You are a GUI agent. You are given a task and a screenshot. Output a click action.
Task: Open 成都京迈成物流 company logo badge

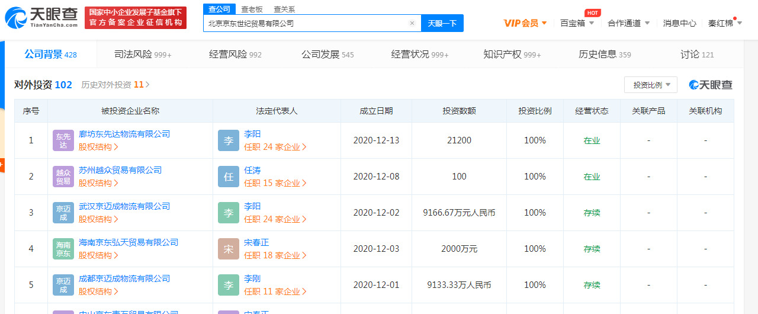pos(63,285)
